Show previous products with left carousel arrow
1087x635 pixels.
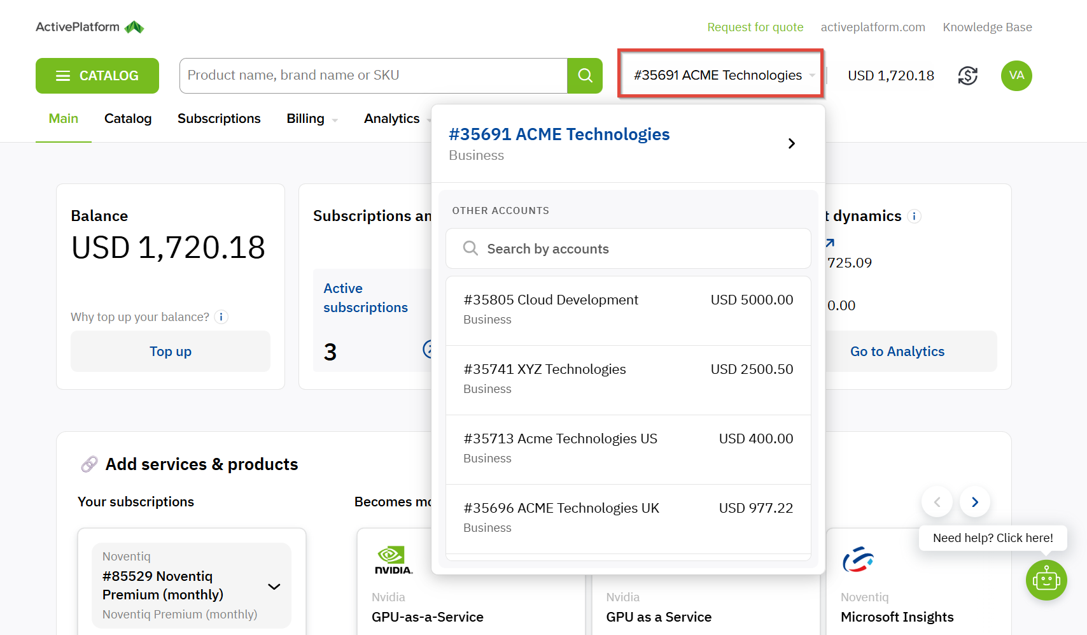[x=937, y=503]
